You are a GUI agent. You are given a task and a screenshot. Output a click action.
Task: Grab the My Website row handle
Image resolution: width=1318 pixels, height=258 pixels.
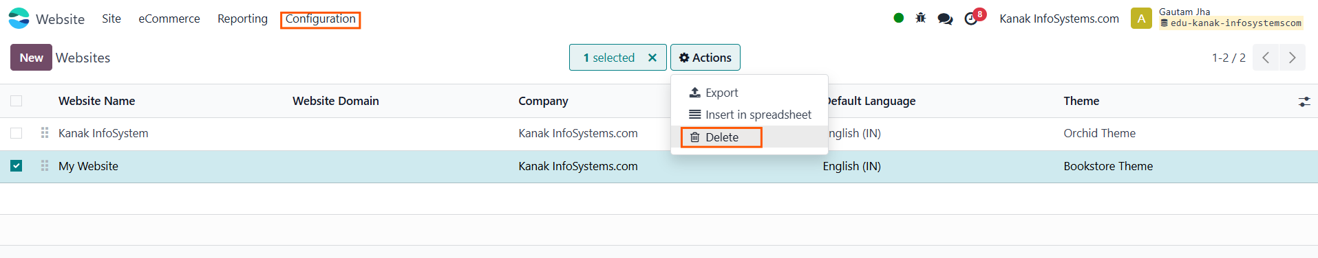click(x=45, y=166)
